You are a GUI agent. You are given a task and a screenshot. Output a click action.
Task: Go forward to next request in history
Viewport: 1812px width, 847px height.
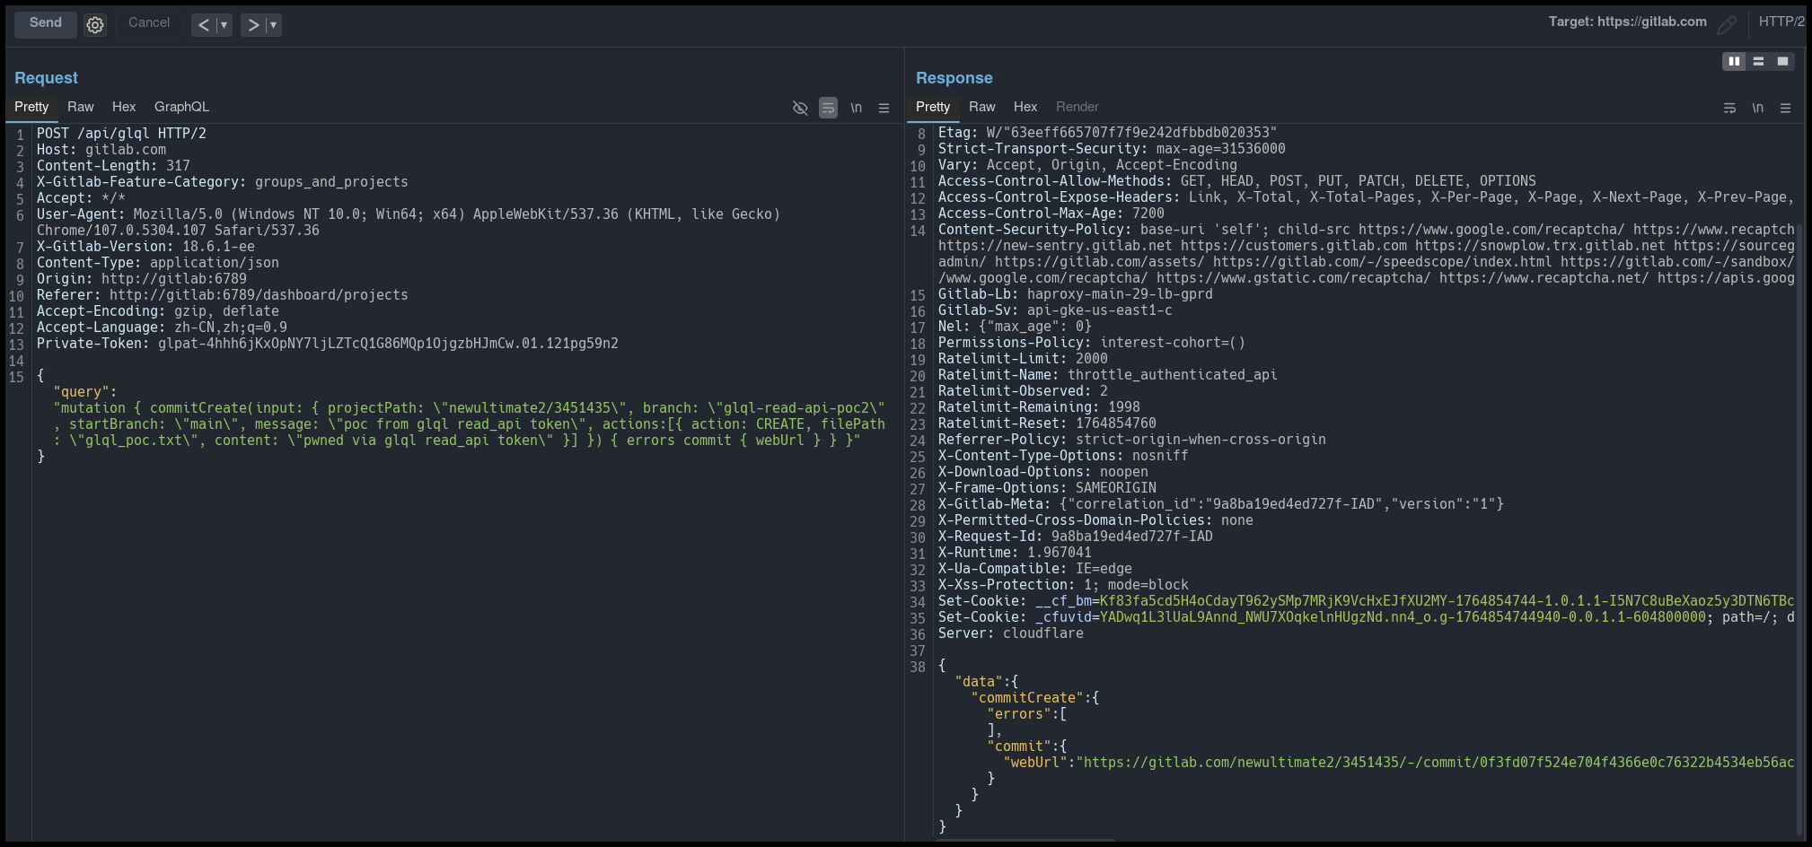(x=253, y=25)
